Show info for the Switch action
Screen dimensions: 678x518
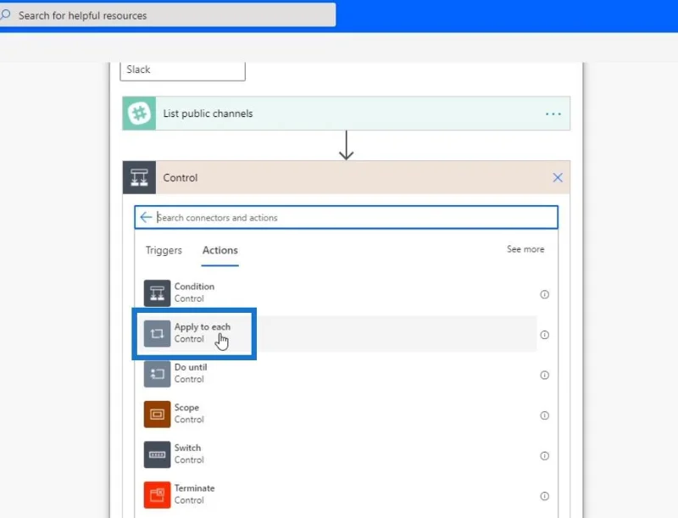click(x=544, y=456)
